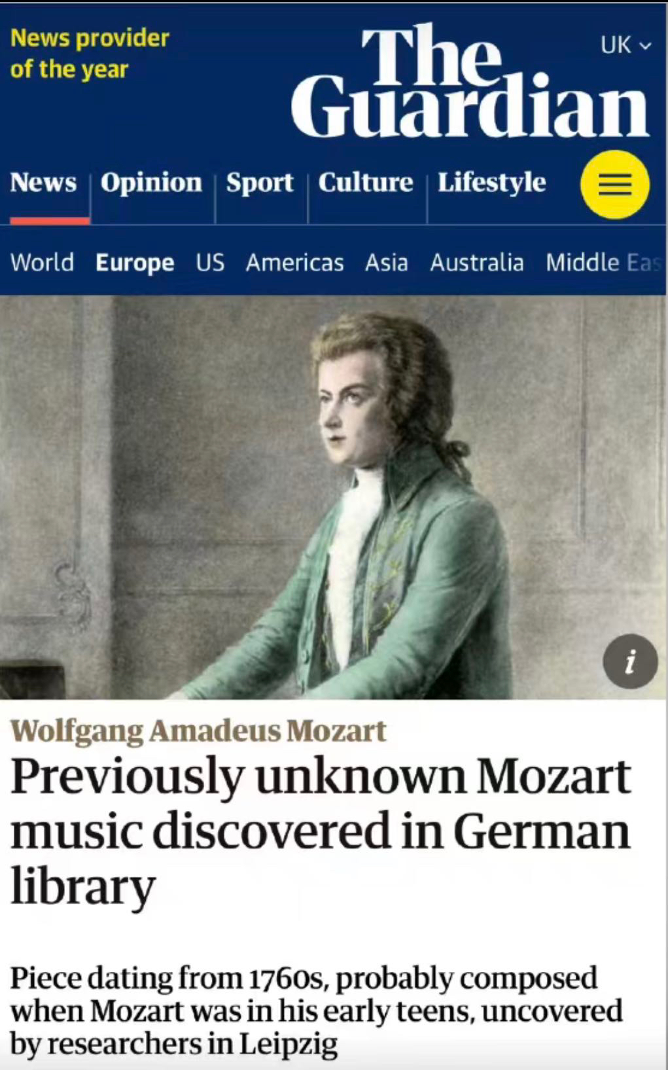Open the Opinion section
This screenshot has height=1070, width=668.
pyautogui.click(x=151, y=182)
